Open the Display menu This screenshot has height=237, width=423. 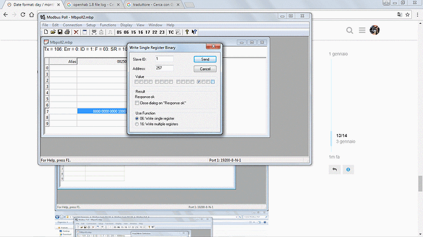126,25
